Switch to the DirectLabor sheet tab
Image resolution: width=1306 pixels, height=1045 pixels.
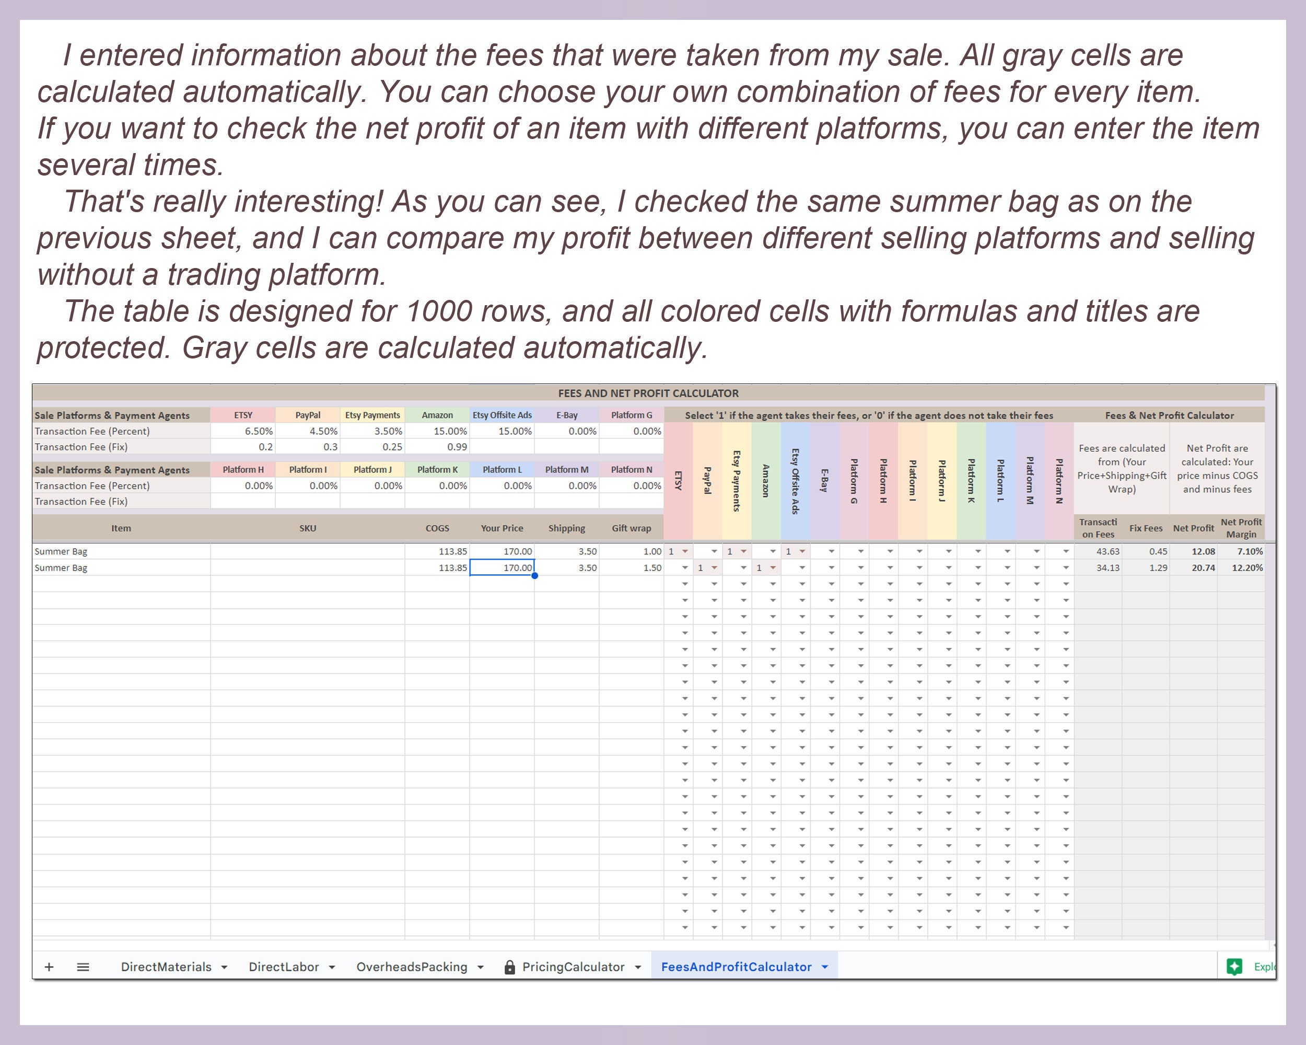tap(284, 967)
